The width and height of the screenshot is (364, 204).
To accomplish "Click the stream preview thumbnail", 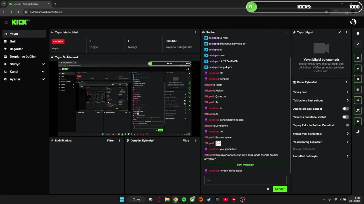I will [124, 98].
